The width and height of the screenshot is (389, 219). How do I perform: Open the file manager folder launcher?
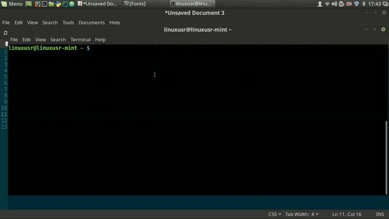(51, 4)
